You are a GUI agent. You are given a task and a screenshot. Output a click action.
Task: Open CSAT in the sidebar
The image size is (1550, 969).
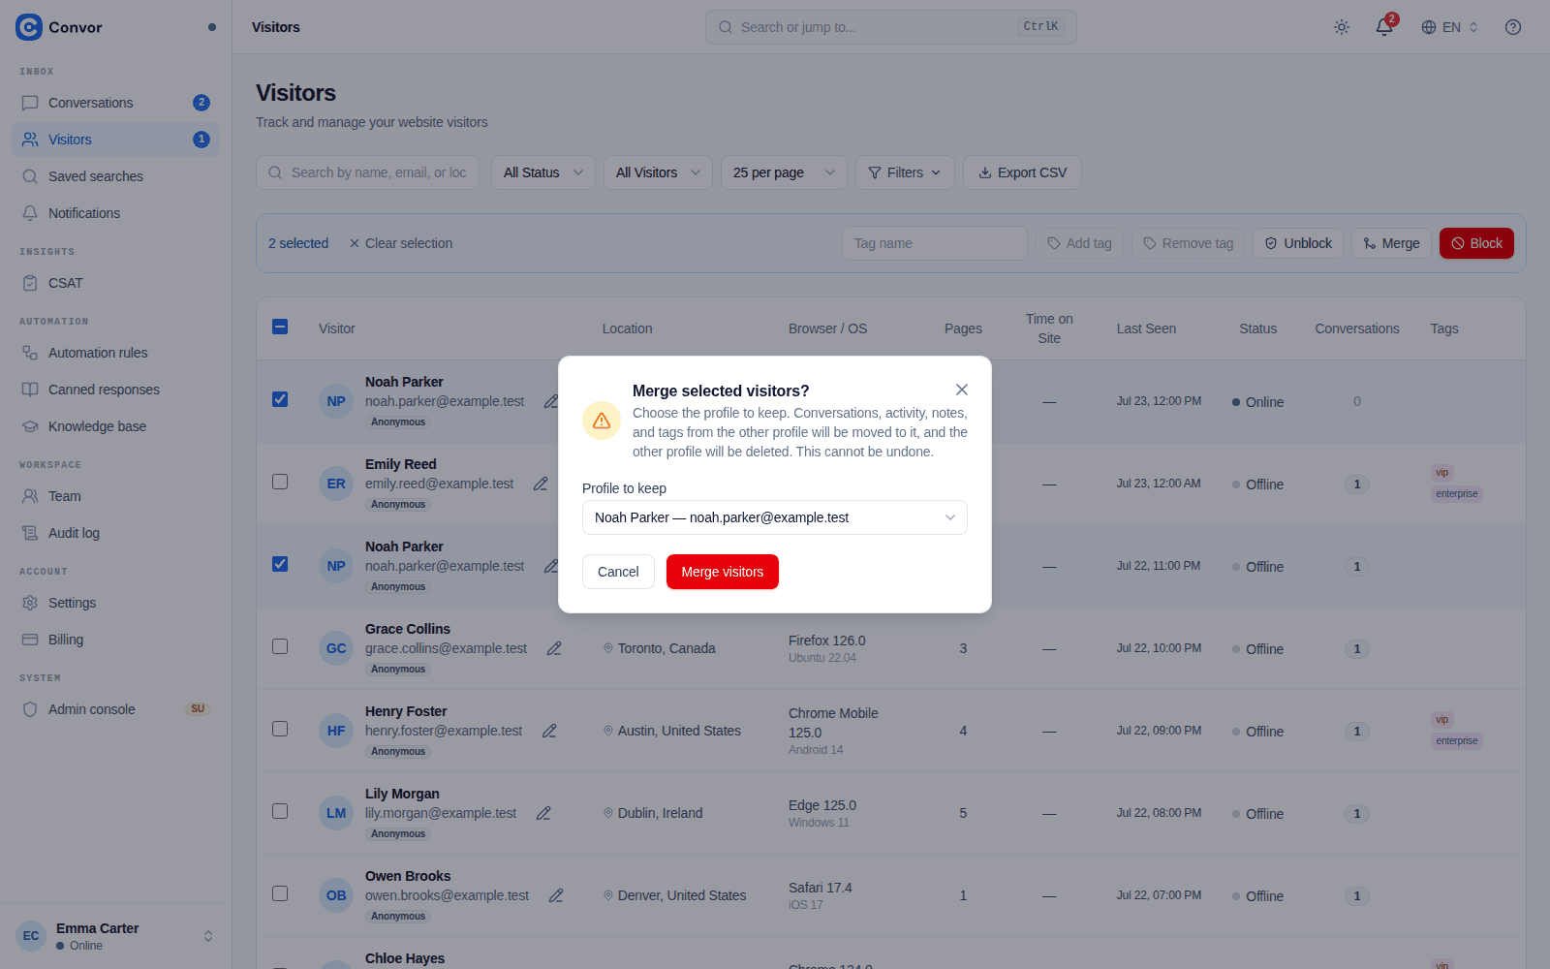point(116,283)
